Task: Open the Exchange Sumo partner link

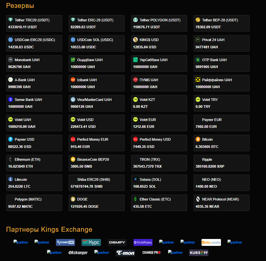Action: (x=65, y=242)
